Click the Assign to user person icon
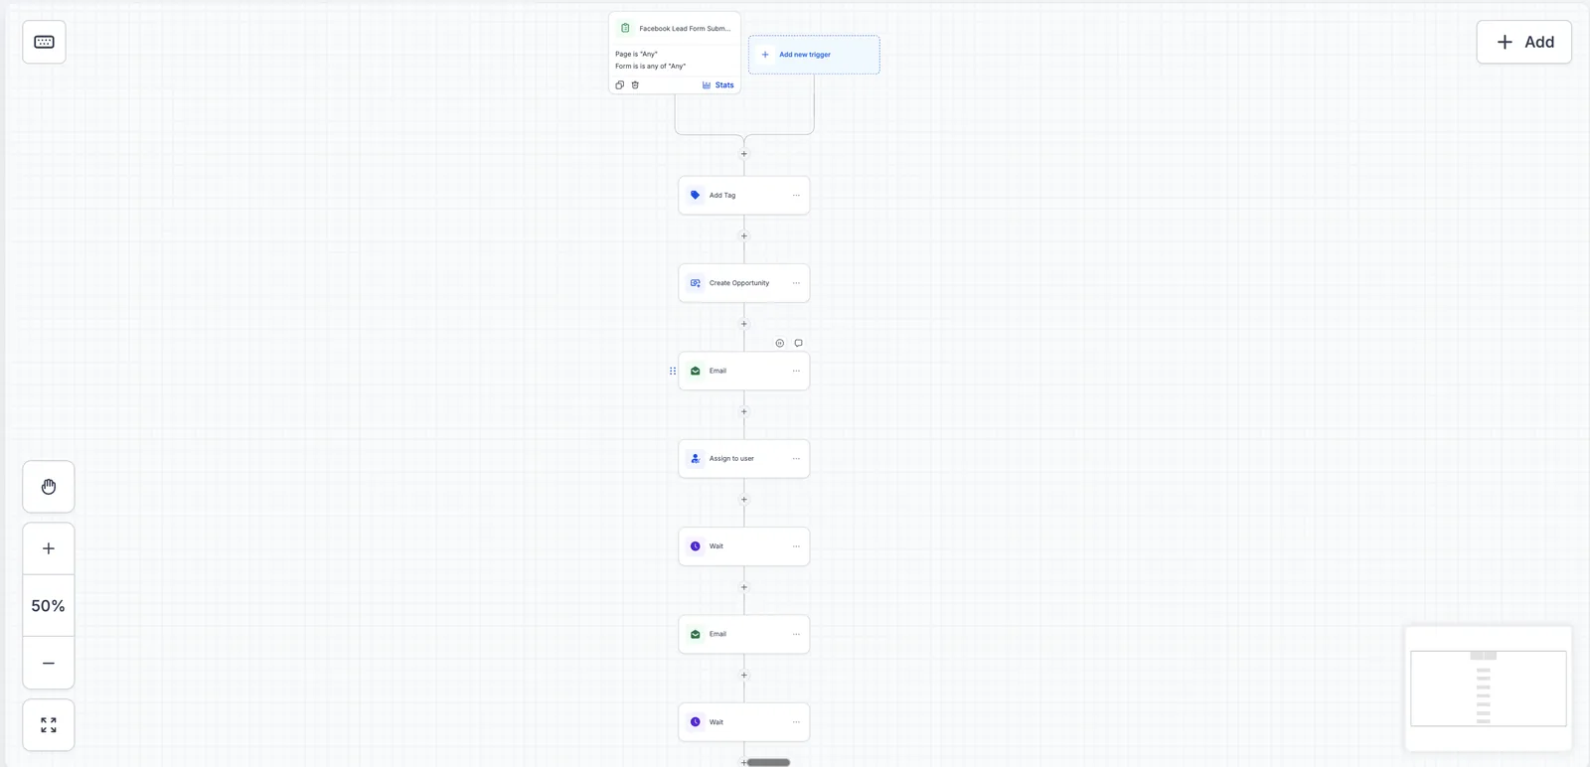Image resolution: width=1590 pixels, height=767 pixels. (x=696, y=459)
